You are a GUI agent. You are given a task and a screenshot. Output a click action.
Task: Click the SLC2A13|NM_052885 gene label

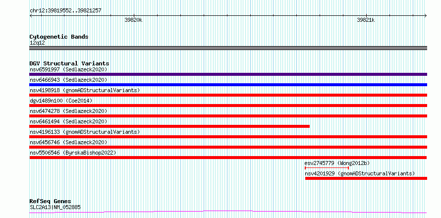55,207
